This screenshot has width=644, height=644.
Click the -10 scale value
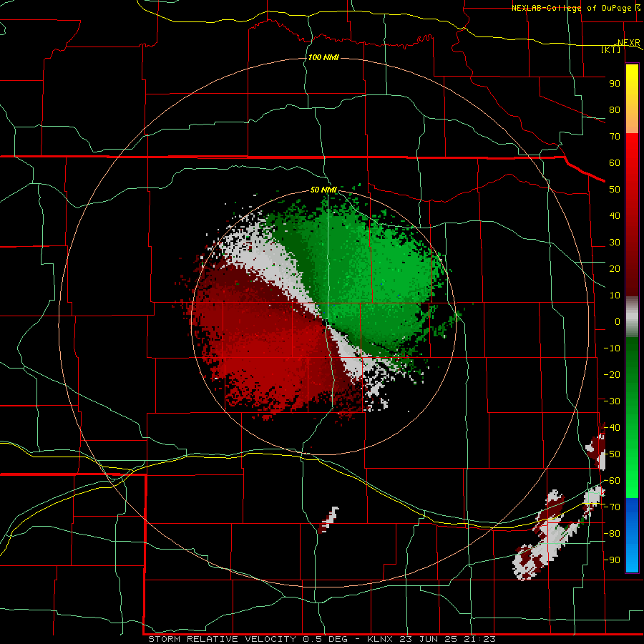tap(612, 348)
